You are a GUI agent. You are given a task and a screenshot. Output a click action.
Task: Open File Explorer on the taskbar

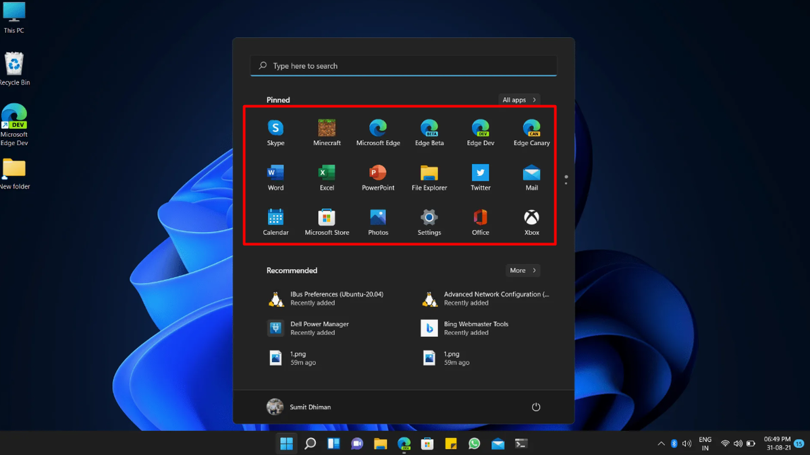[x=380, y=444]
